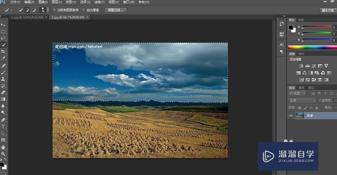Select the Hand tool

pyautogui.click(x=3, y=147)
